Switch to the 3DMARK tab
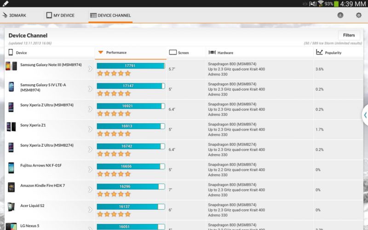Image resolution: width=368 pixels, height=230 pixels. (x=14, y=15)
